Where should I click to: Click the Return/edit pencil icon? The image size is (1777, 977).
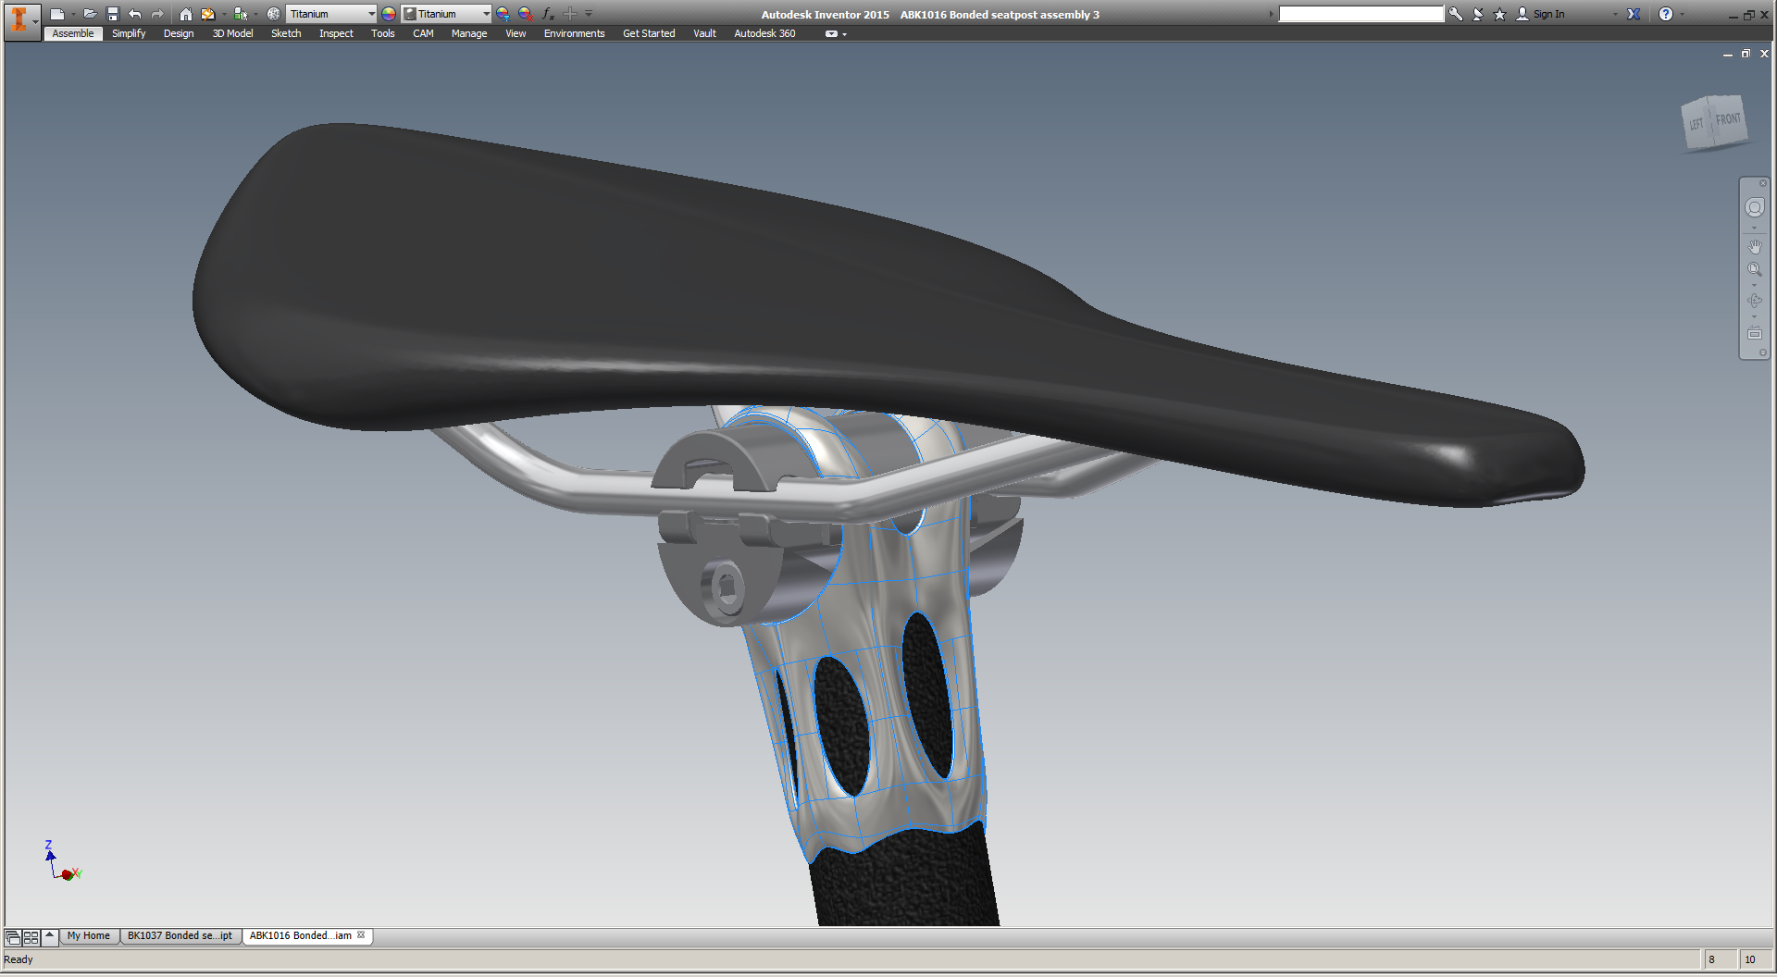click(208, 14)
